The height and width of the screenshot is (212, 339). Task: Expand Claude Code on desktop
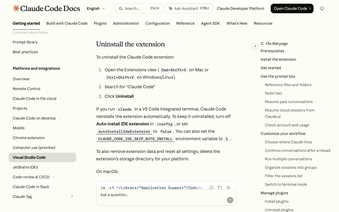tap(60, 118)
